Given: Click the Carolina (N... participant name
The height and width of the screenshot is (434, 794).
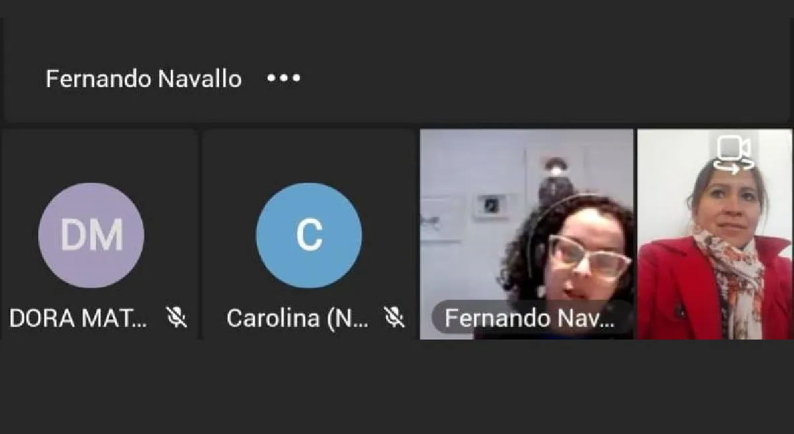Looking at the screenshot, I should tap(298, 318).
